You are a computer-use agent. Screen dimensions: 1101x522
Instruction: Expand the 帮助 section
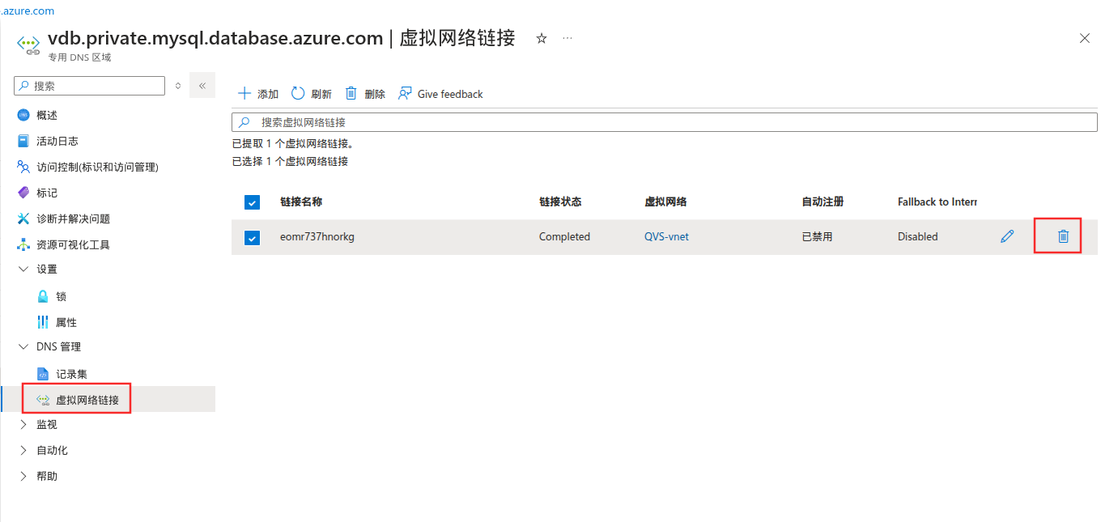pyautogui.click(x=23, y=476)
